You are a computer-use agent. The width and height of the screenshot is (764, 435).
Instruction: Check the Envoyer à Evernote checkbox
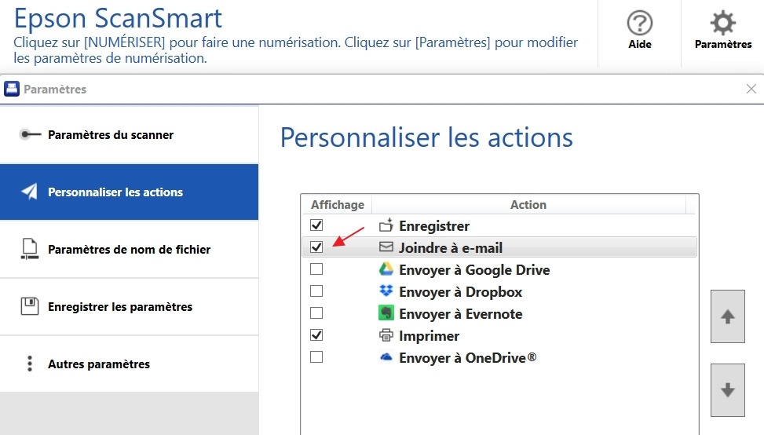click(316, 313)
